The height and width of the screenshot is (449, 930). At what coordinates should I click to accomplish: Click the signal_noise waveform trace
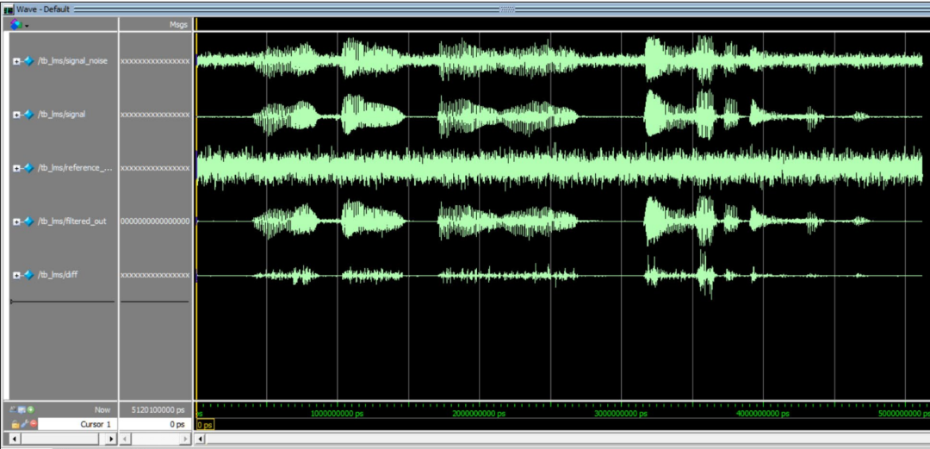pos(560,60)
